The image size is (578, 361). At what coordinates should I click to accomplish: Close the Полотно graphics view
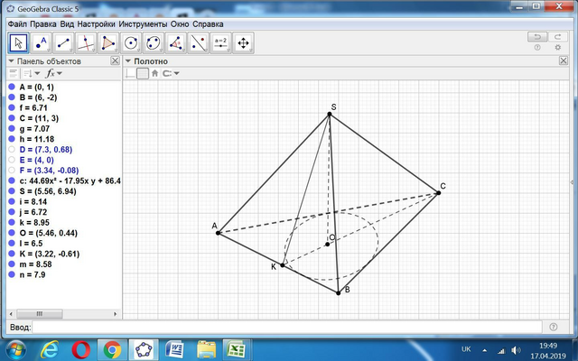click(564, 60)
